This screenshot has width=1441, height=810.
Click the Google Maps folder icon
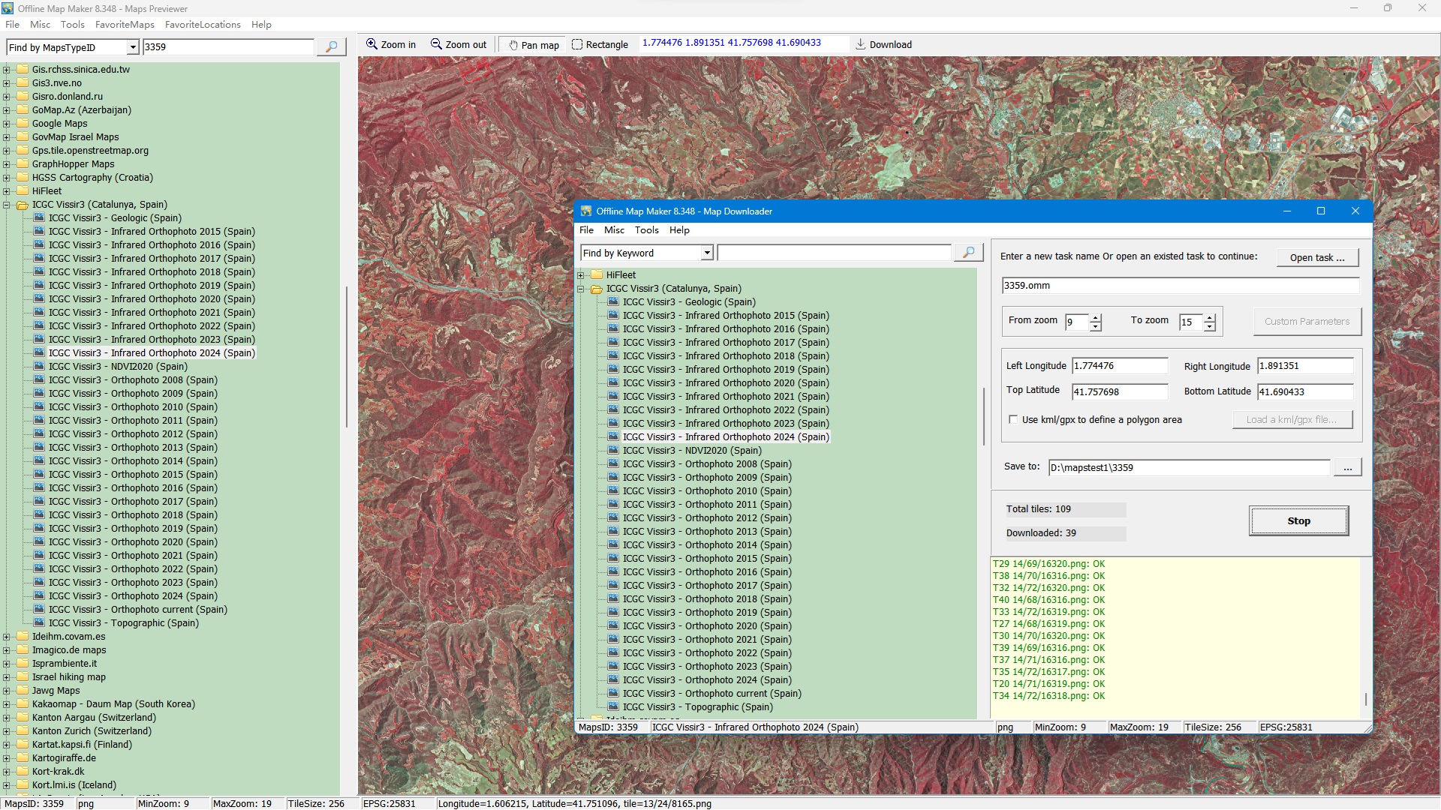[x=23, y=124]
